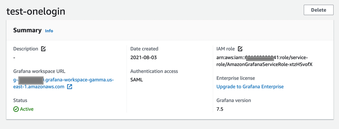Viewport: 339px width, 129px height.
Task: Click the SAML authentication value
Action: (x=136, y=80)
